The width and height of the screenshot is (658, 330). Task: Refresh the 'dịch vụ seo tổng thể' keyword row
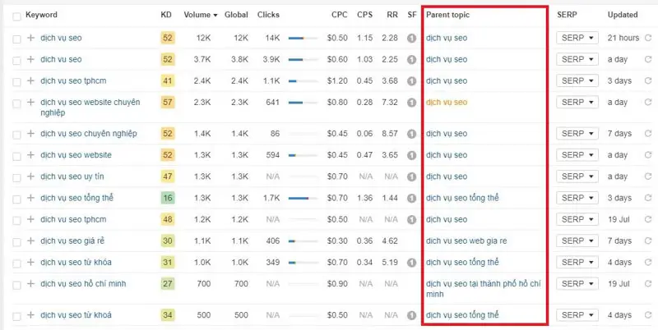click(x=648, y=198)
